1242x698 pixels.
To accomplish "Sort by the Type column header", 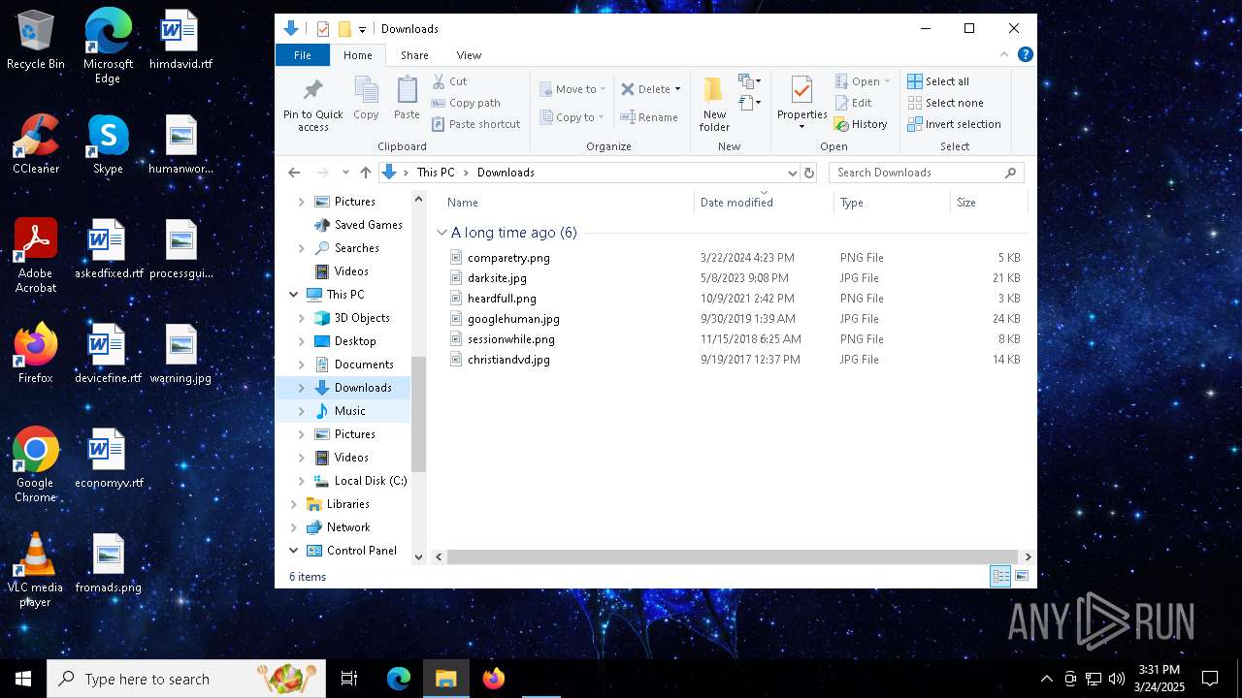I will tap(892, 203).
